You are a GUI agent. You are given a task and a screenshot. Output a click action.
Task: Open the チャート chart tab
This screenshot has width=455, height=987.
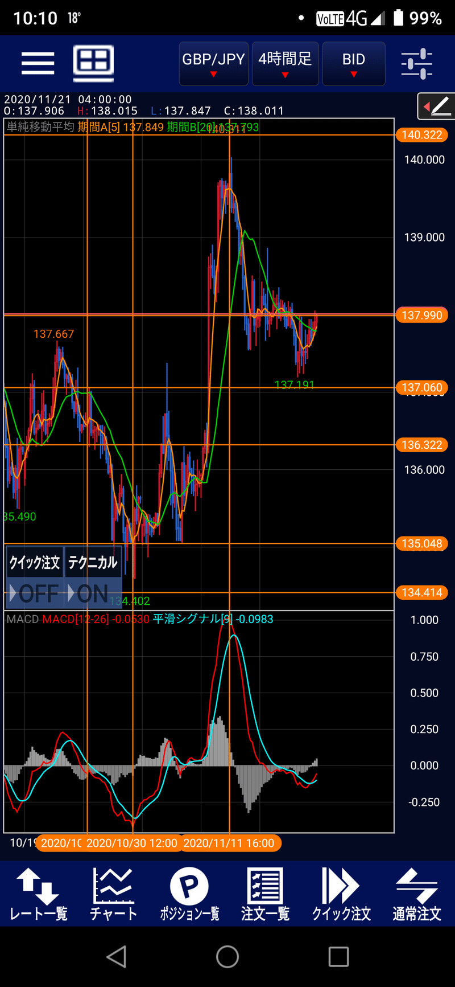(x=114, y=894)
